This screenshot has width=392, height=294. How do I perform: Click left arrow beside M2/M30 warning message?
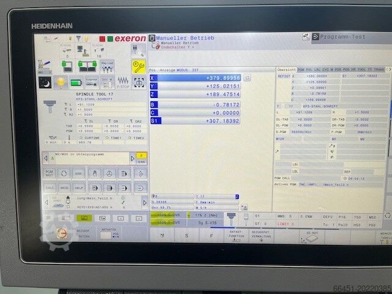click(x=45, y=157)
